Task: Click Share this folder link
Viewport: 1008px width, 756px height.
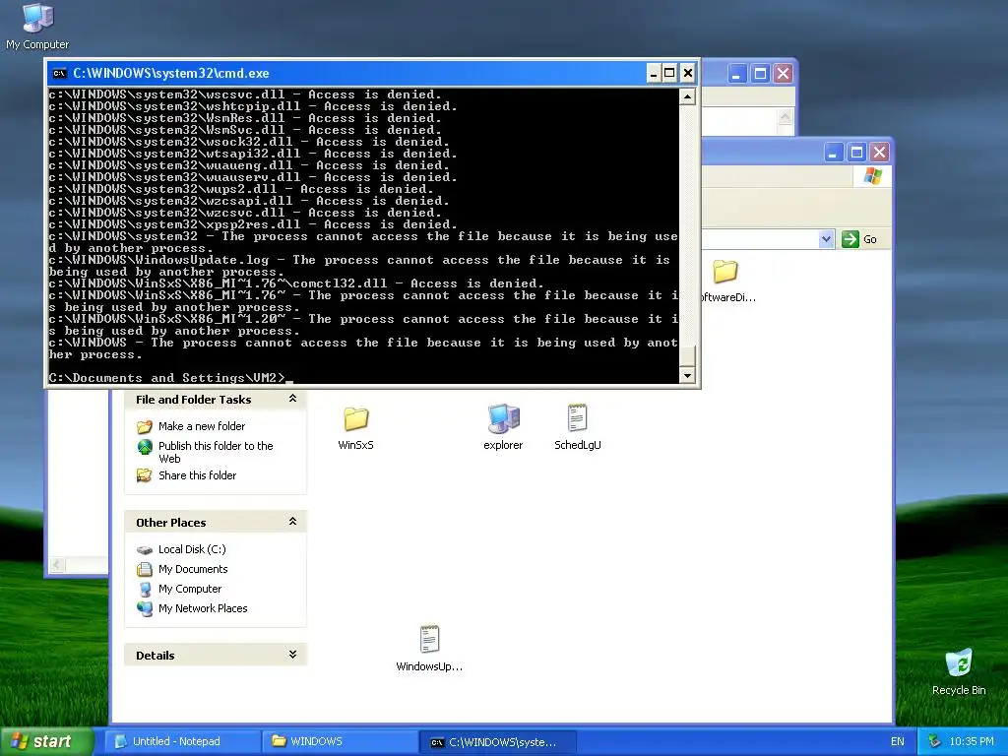Action: click(x=197, y=475)
